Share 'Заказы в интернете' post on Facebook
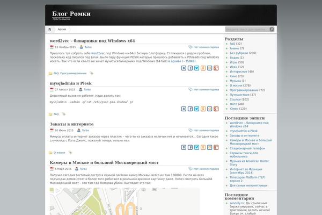This screenshot has height=215, width=322. [x=190, y=147]
